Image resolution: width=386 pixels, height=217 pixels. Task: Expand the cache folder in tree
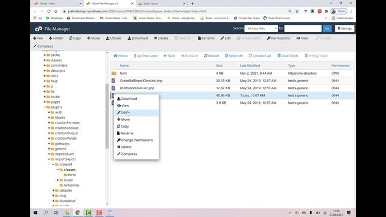45,55
